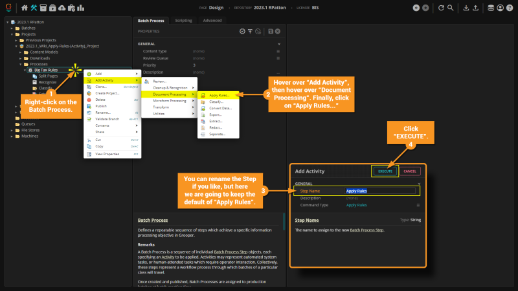Expand the Content Models folder arrow
Image resolution: width=518 pixels, height=291 pixels.
pyautogui.click(x=21, y=52)
